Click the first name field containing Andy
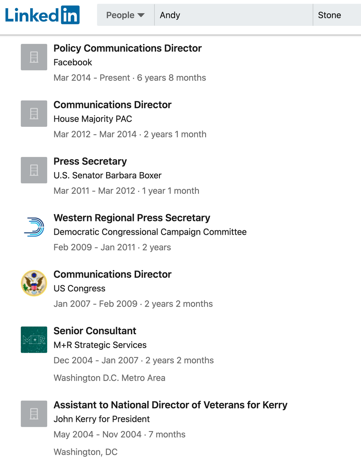361x472 pixels. click(234, 15)
